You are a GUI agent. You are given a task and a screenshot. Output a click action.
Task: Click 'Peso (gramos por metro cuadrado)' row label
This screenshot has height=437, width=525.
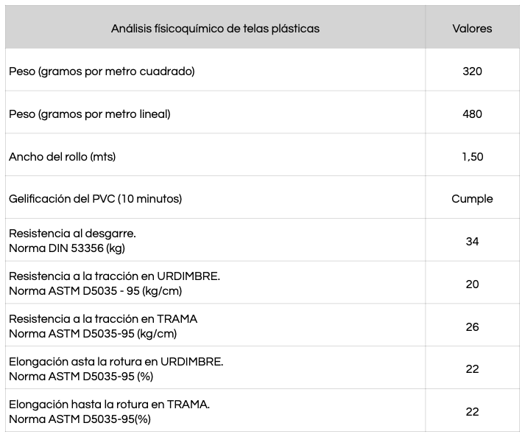pyautogui.click(x=102, y=71)
